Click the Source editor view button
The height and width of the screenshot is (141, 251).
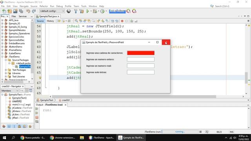pyautogui.click(x=40, y=21)
